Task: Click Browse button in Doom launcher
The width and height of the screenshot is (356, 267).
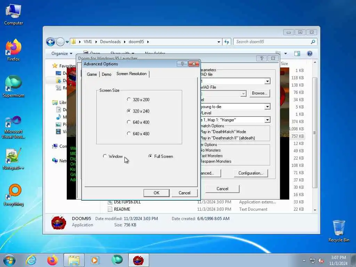Action: pyautogui.click(x=259, y=93)
